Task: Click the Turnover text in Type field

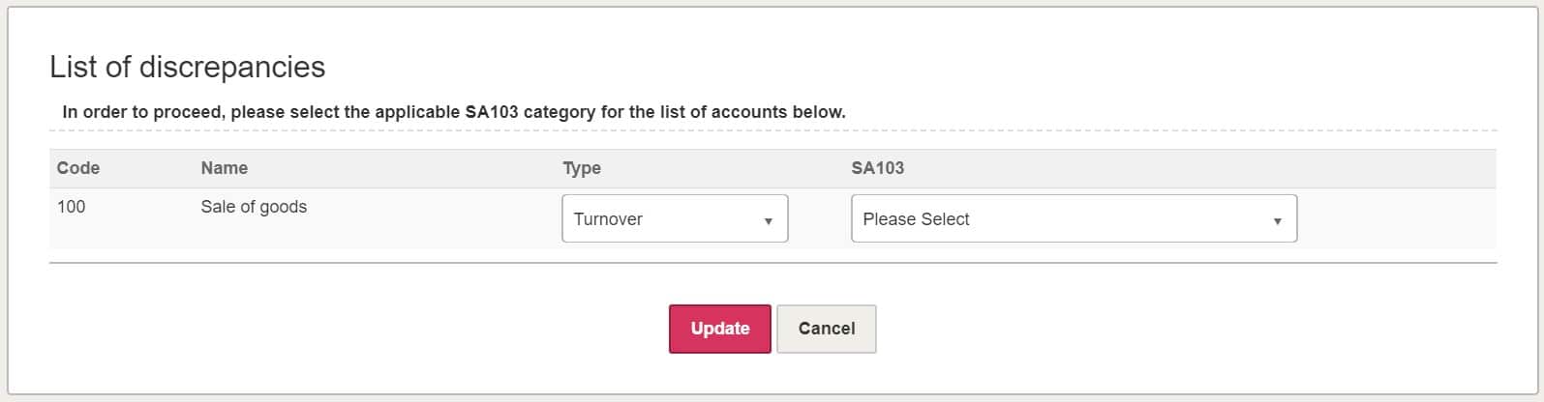Action: [608, 219]
